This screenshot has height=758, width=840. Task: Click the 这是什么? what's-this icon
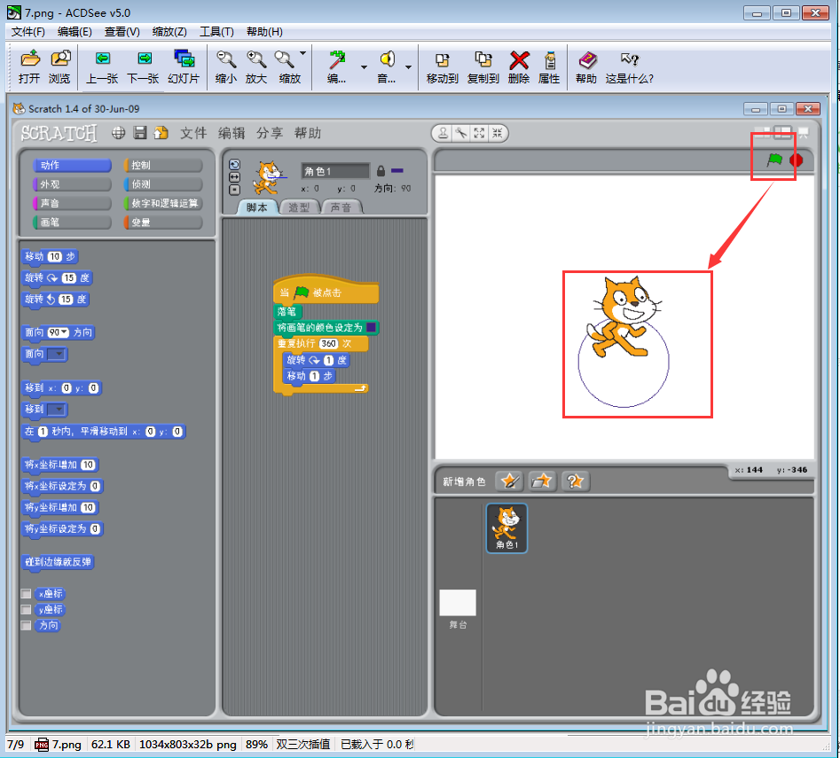pyautogui.click(x=630, y=66)
